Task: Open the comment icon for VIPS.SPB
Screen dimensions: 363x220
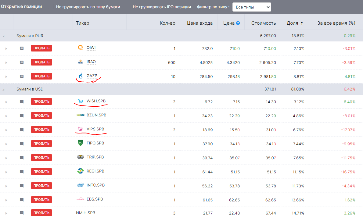Action: click(x=22, y=130)
